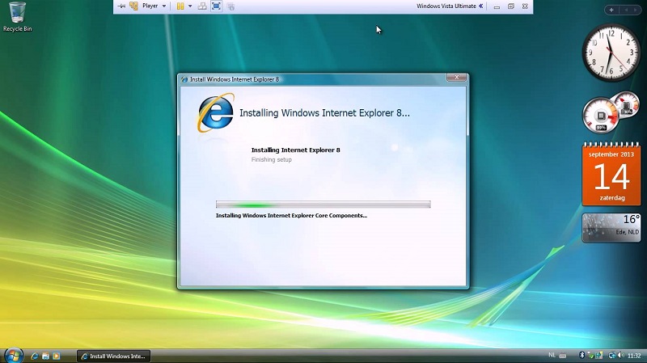The height and width of the screenshot is (363, 647).
Task: Click the keyboard icon beside NL in the language bar
Action: coord(562,356)
